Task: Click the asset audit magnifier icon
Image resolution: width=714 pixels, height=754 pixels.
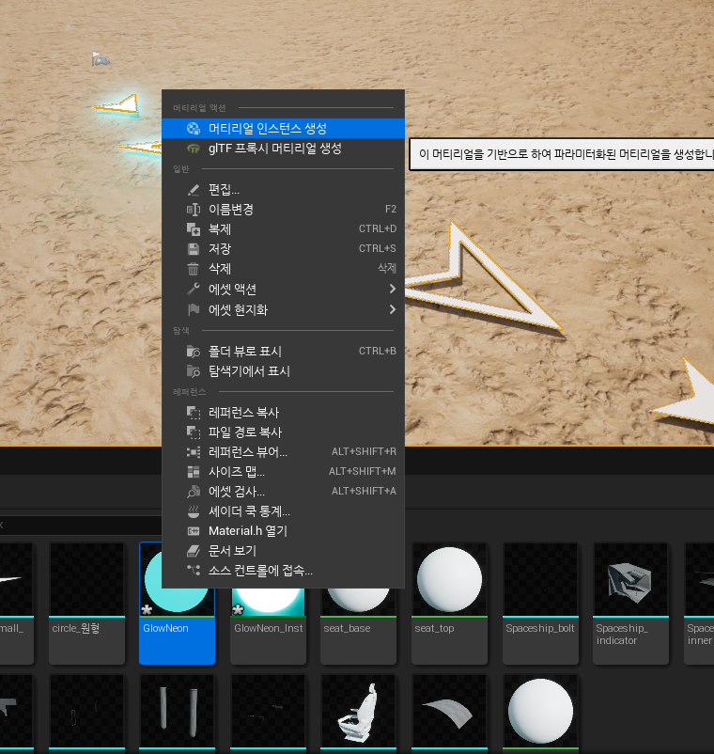Action: [x=194, y=492]
